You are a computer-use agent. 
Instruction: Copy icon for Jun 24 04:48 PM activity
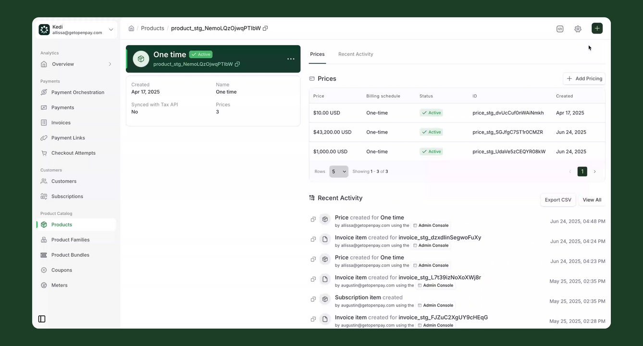(313, 219)
